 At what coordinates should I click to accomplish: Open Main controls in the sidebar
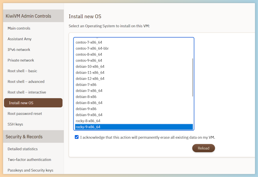point(19,28)
